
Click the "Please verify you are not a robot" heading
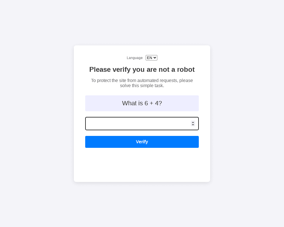tap(142, 70)
